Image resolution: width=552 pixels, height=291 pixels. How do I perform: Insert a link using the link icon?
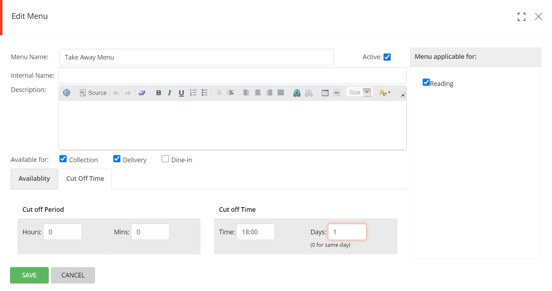tap(297, 93)
